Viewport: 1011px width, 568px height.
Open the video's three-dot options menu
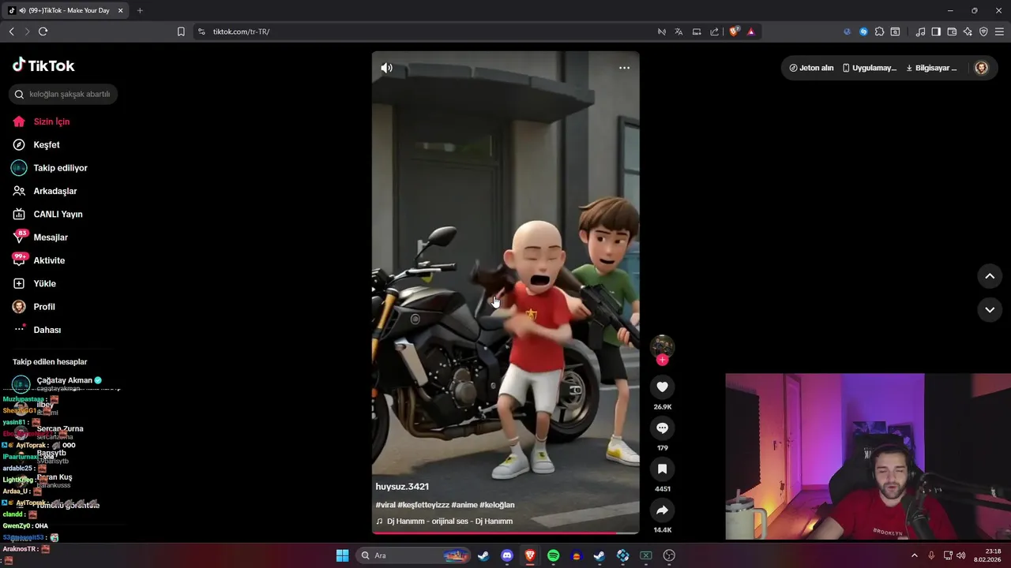click(x=624, y=68)
